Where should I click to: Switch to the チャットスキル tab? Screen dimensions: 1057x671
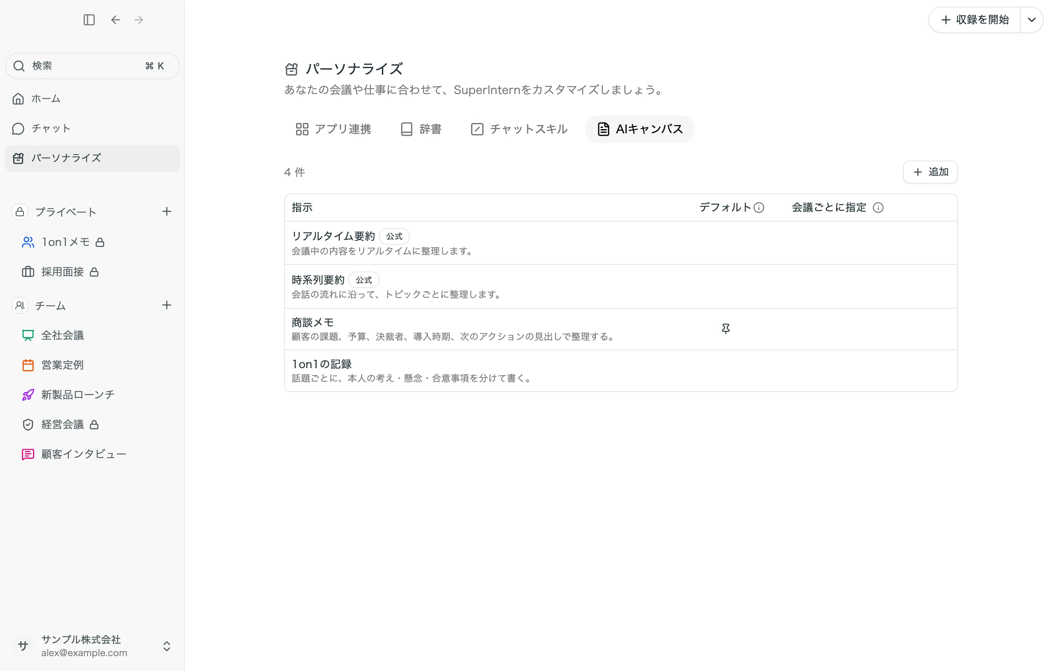519,129
